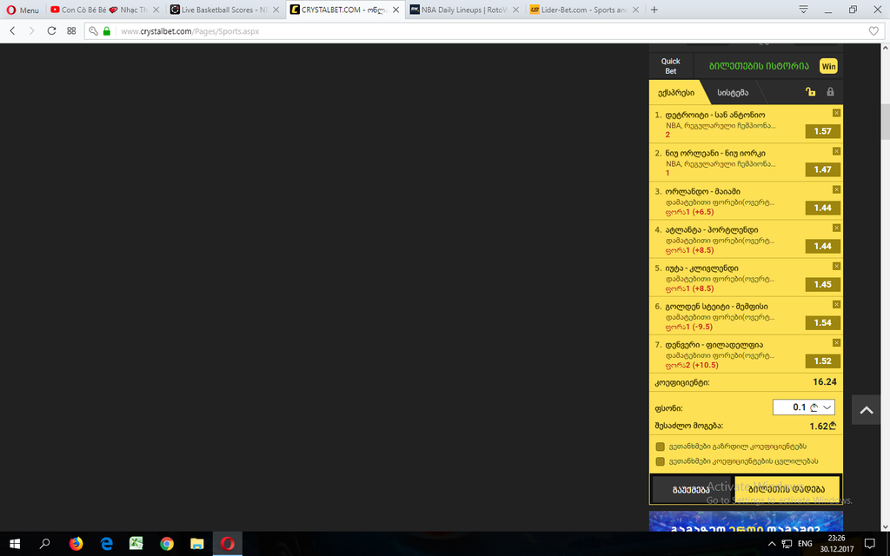Screen dimensions: 890x556
Task: Click the address bar URL
Action: point(190,31)
